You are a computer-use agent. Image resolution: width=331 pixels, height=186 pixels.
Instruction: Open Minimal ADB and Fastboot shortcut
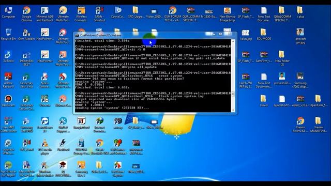click(45, 14)
